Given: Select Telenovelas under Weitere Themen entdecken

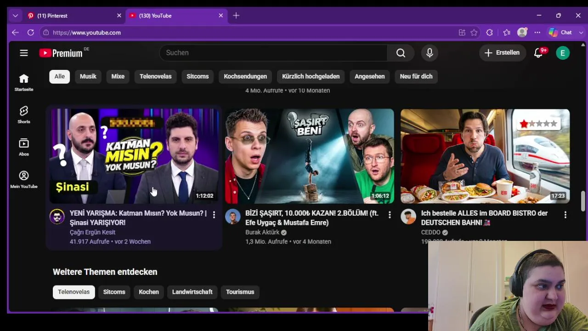Looking at the screenshot, I should 73,292.
